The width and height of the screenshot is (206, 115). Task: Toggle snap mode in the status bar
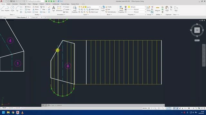(152, 108)
